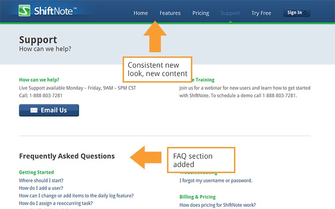Image resolution: width=335 pixels, height=209 pixels.
Task: Open the Pricing navigation link
Action: pyautogui.click(x=201, y=13)
